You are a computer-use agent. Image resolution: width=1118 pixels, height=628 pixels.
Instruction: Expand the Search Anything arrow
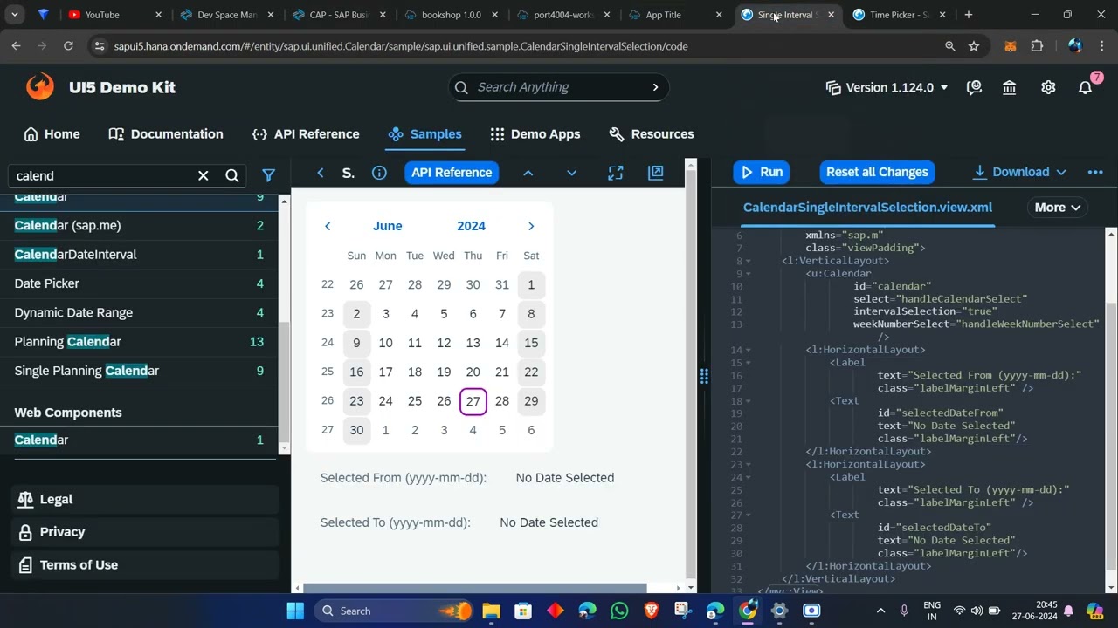click(655, 87)
